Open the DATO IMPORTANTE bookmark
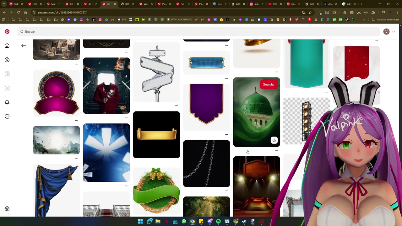The width and height of the screenshot is (402, 226). point(179,19)
